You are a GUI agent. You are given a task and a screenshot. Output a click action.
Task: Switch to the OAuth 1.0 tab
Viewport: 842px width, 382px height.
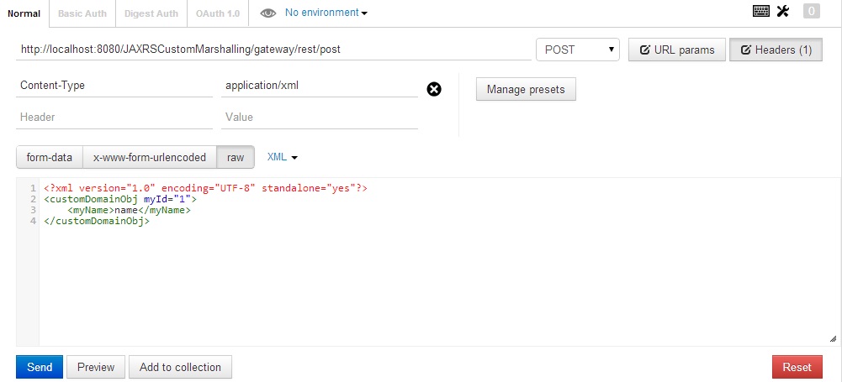point(217,13)
